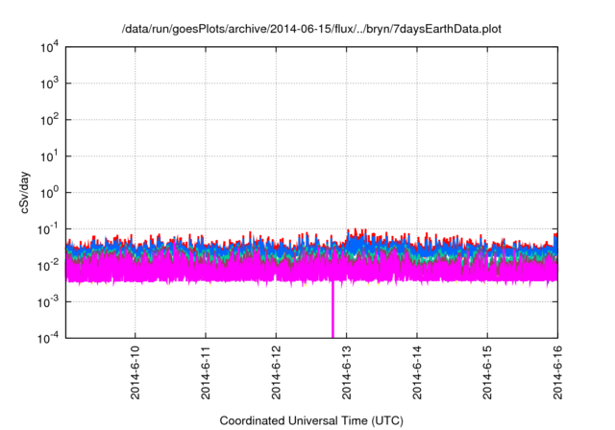Click the plot title file path text
The width and height of the screenshot is (615, 430).
(x=311, y=29)
